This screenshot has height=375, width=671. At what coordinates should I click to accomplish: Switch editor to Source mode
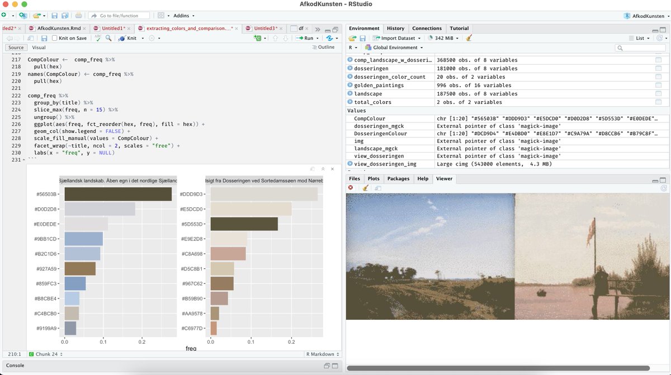(16, 48)
